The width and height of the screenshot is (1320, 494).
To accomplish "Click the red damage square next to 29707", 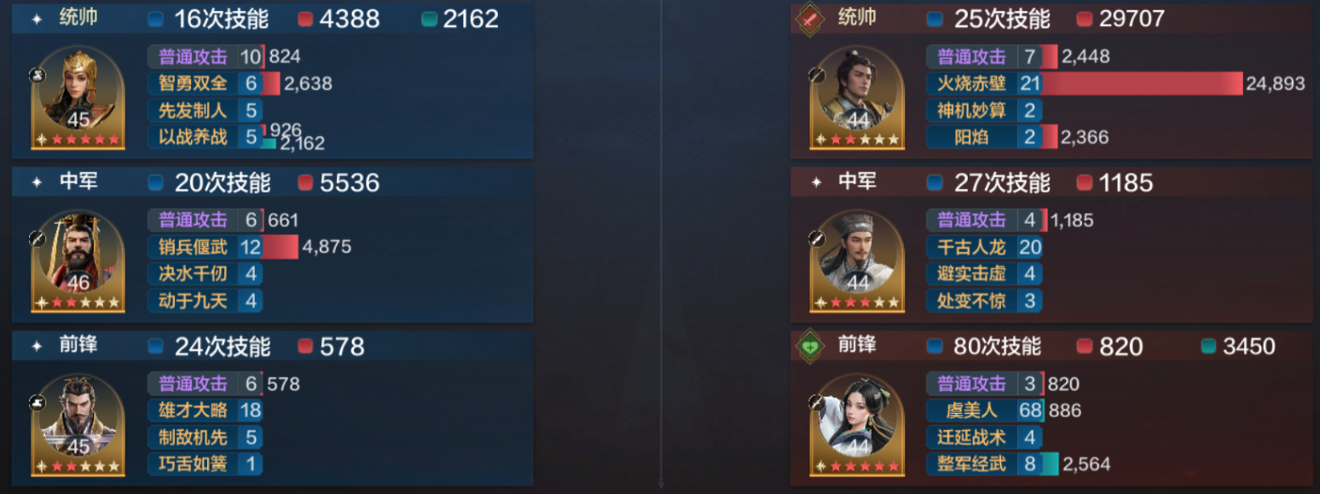I will pos(1084,19).
